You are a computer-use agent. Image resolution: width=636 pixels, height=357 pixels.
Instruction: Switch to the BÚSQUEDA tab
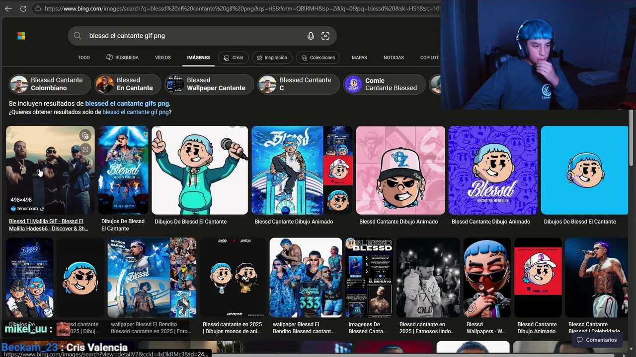click(122, 58)
